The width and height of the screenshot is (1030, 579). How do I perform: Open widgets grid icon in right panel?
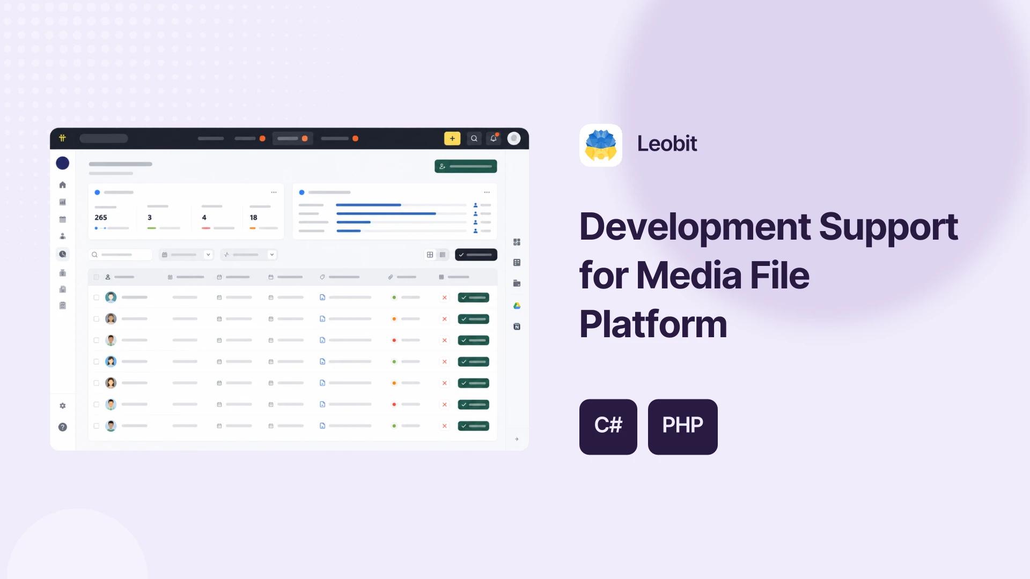tap(517, 242)
